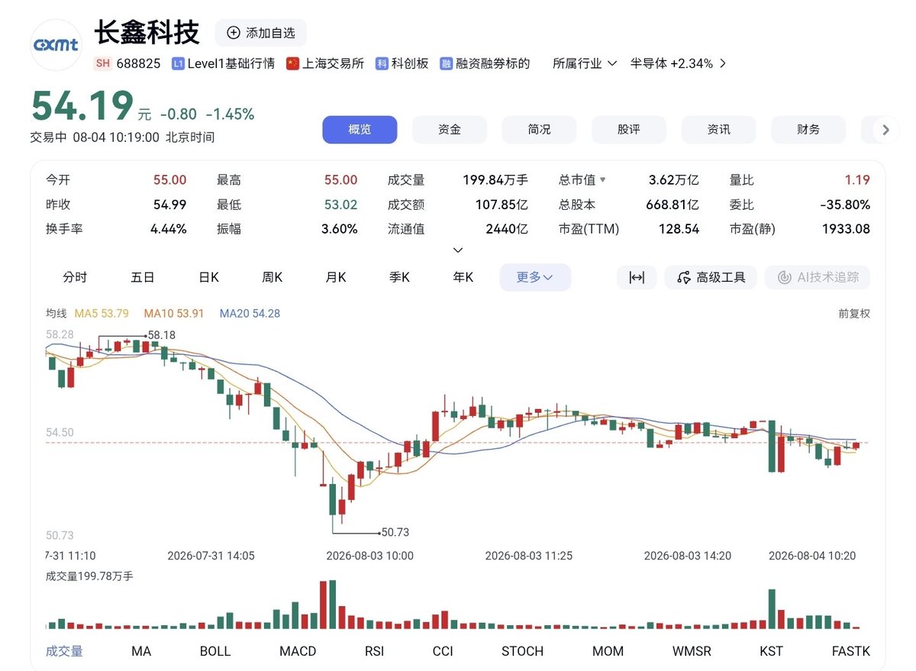This screenshot has width=916, height=671.
Task: Select the 分时 chart period
Action: click(75, 277)
